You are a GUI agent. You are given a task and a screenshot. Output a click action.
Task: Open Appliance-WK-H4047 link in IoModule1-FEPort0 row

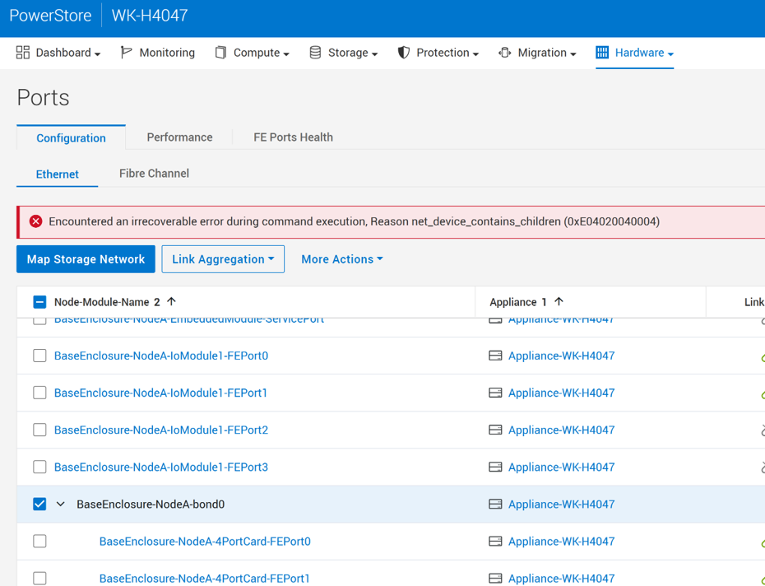(562, 356)
